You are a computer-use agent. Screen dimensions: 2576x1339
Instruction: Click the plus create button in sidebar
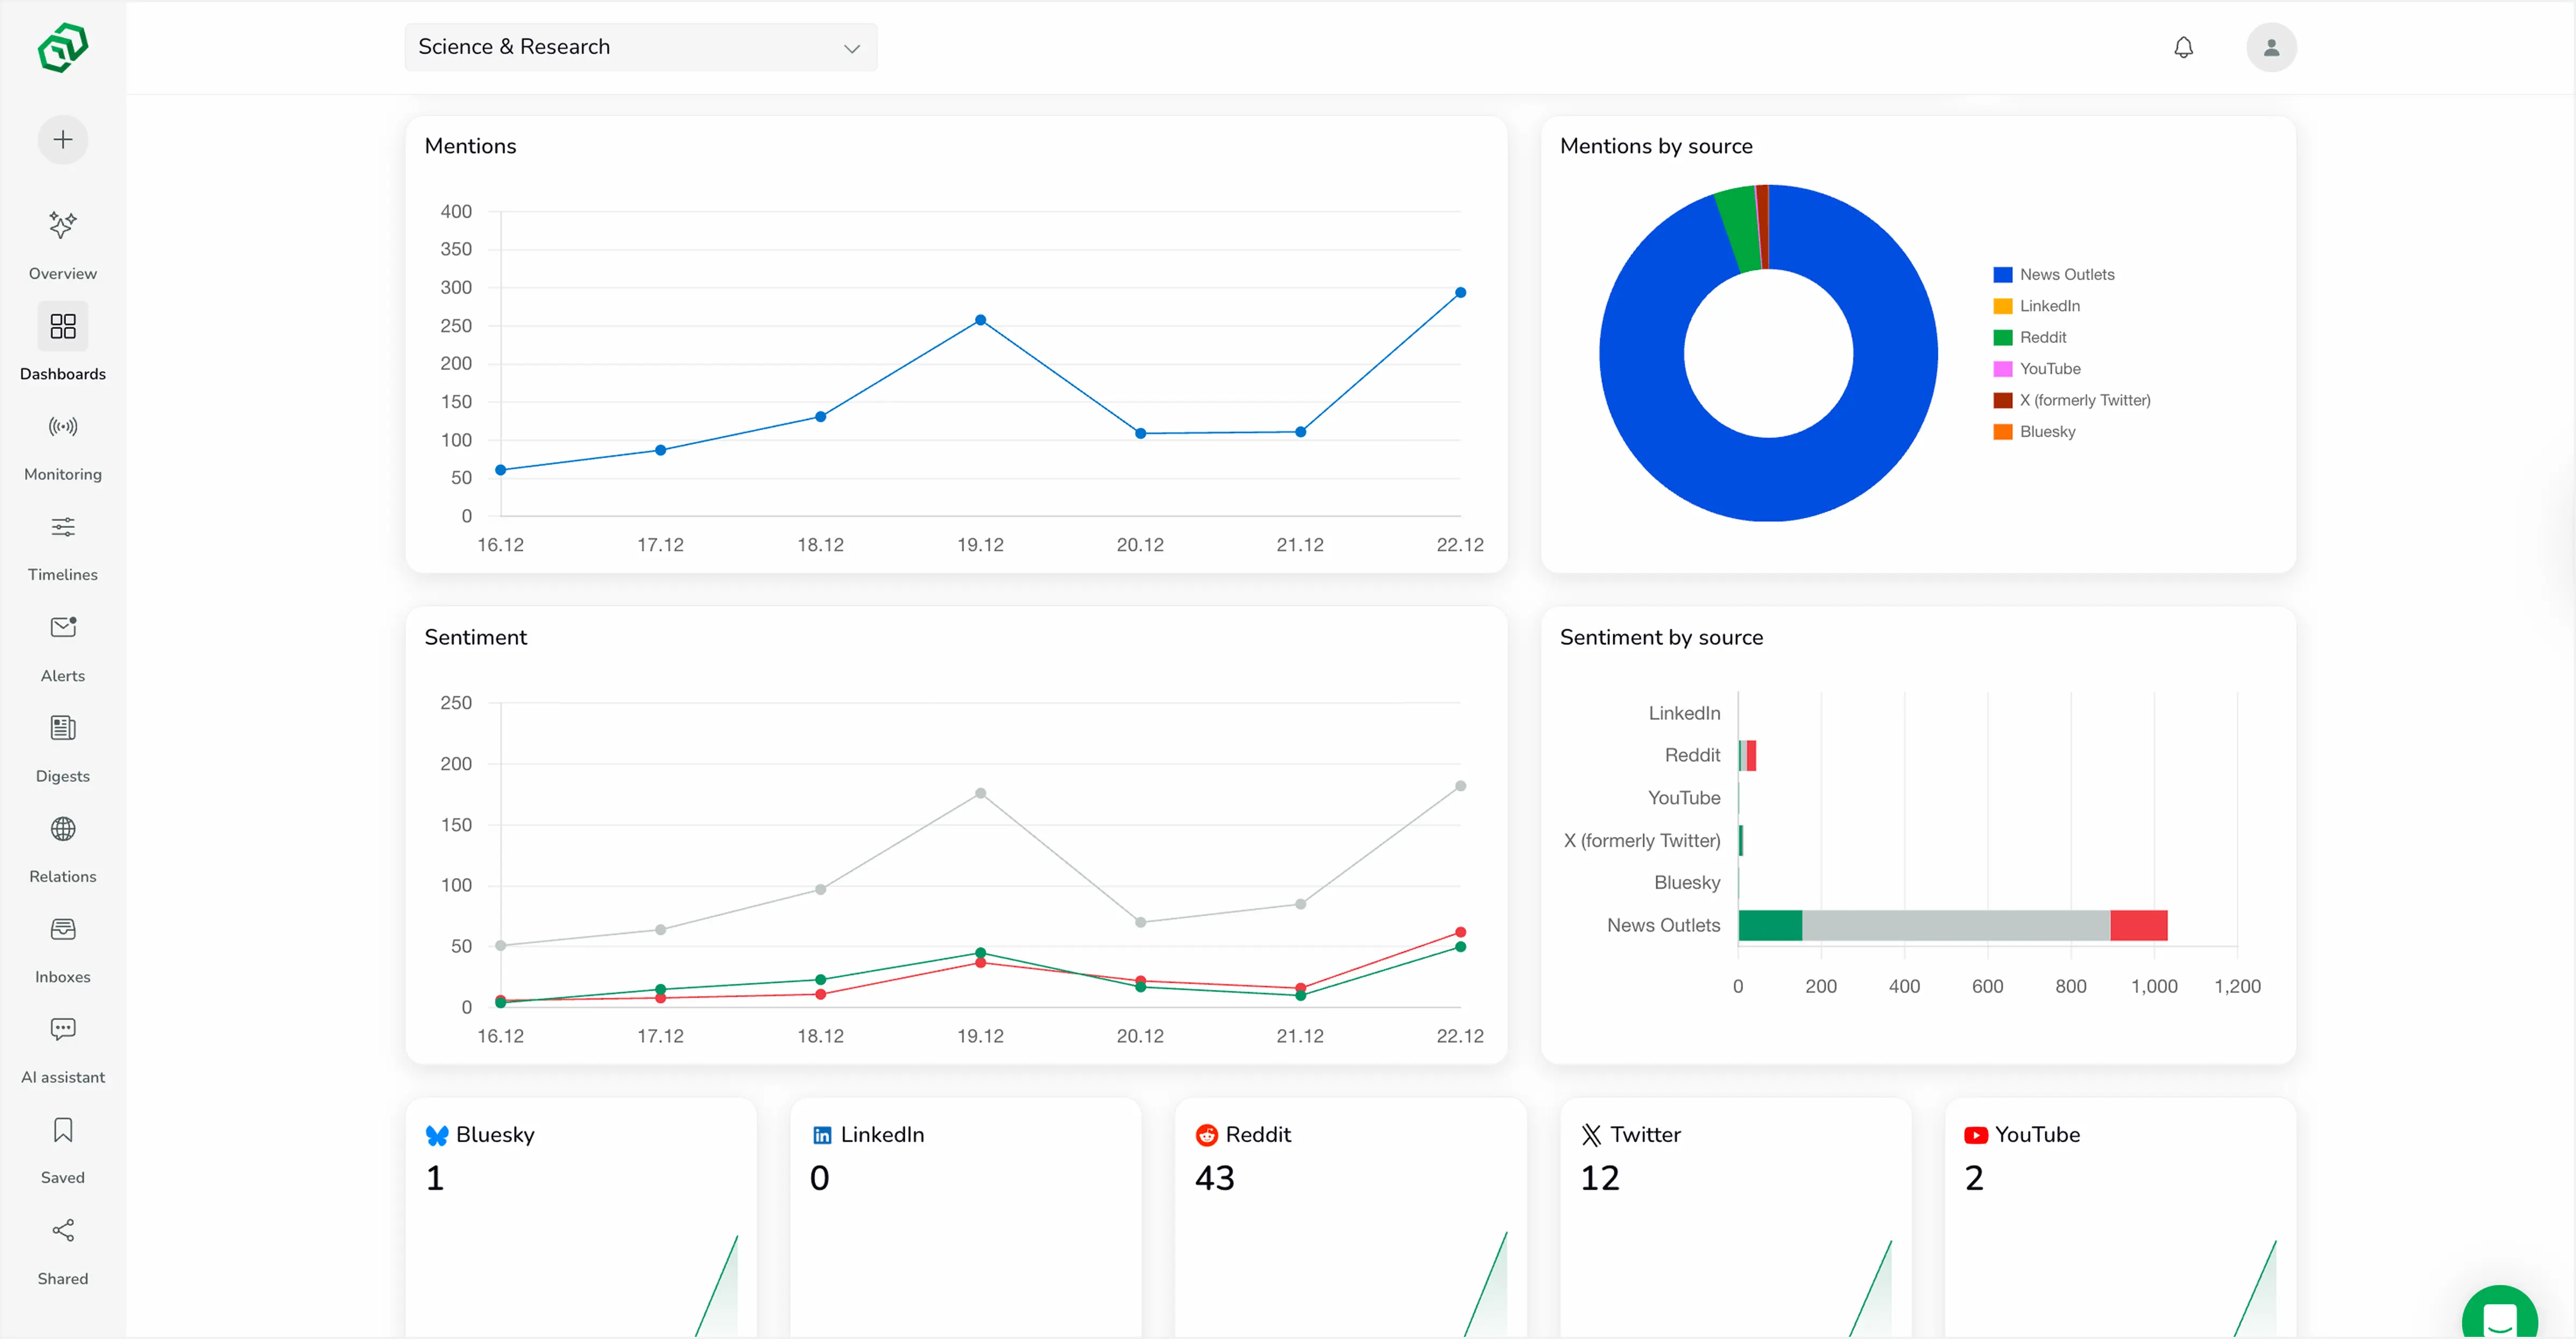coord(63,140)
